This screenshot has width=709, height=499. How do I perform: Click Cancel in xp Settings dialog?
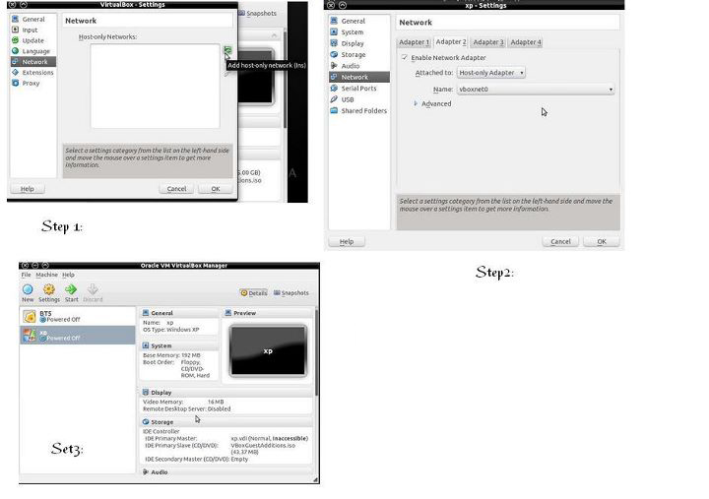click(x=560, y=242)
